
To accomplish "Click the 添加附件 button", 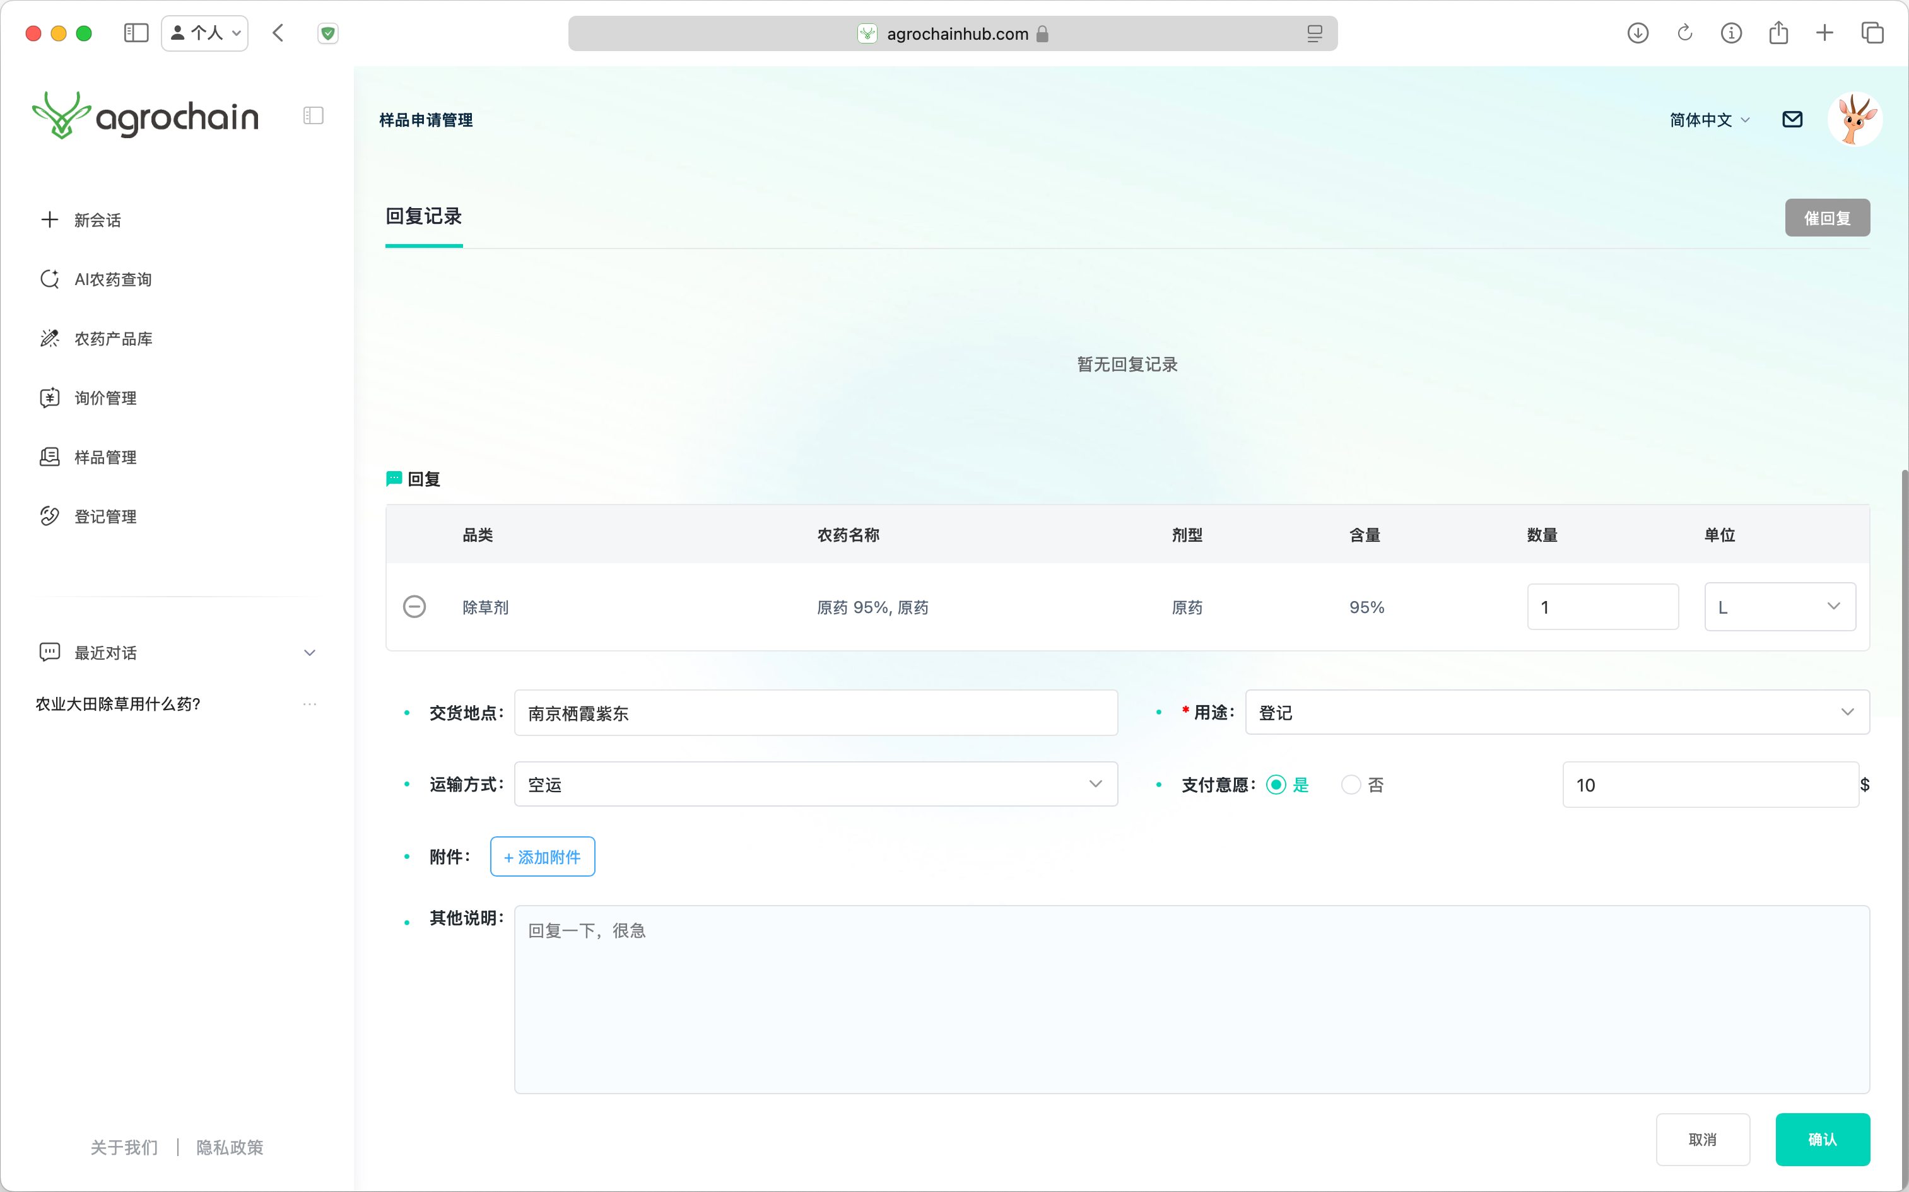I will pos(542,856).
